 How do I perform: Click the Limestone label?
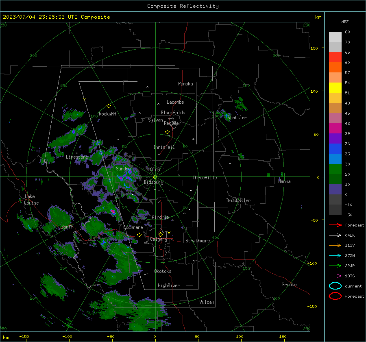[77, 157]
